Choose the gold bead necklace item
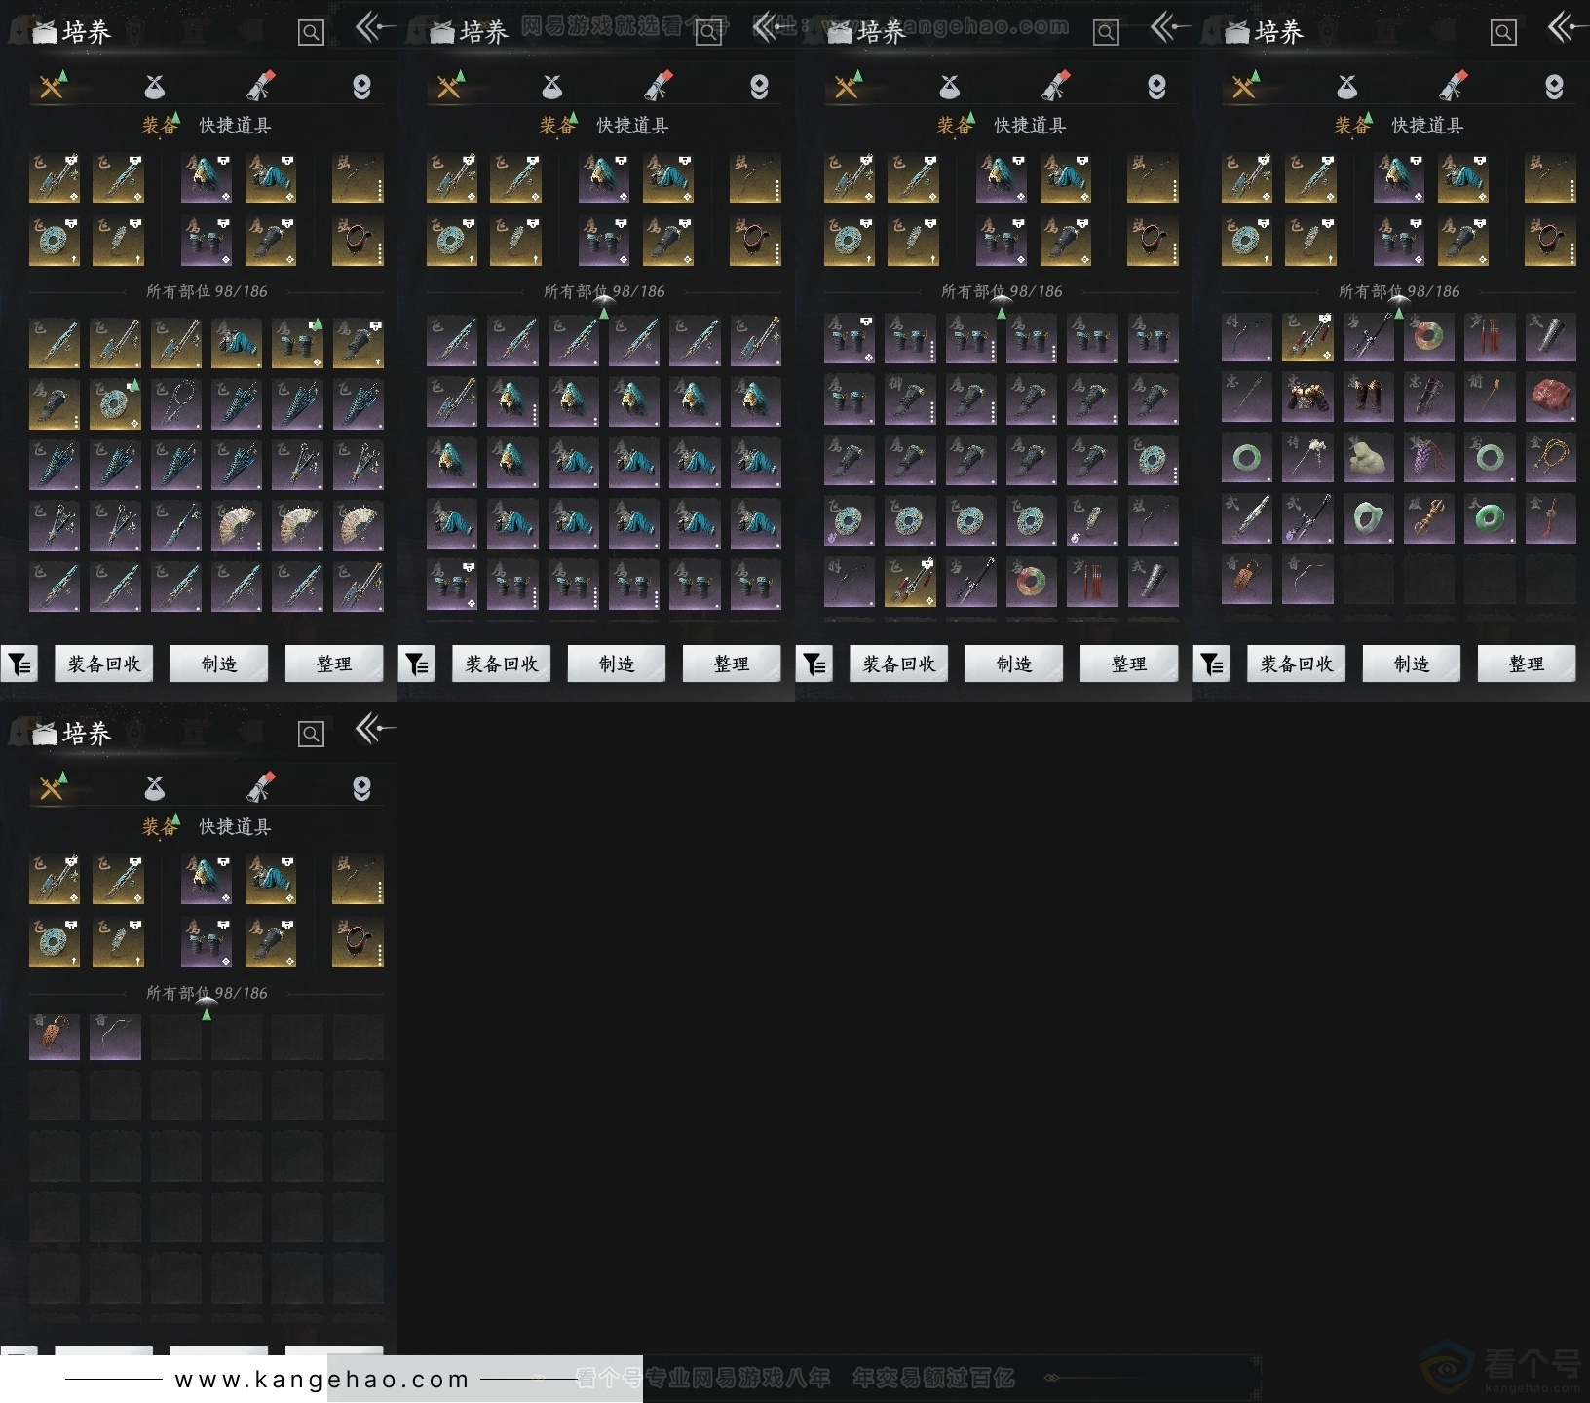 click(x=1550, y=458)
